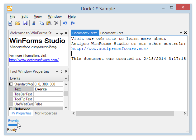Toggle auto-hide pin on Welcome tool window
This screenshot has width=196, height=140.
pyautogui.click(x=61, y=33)
